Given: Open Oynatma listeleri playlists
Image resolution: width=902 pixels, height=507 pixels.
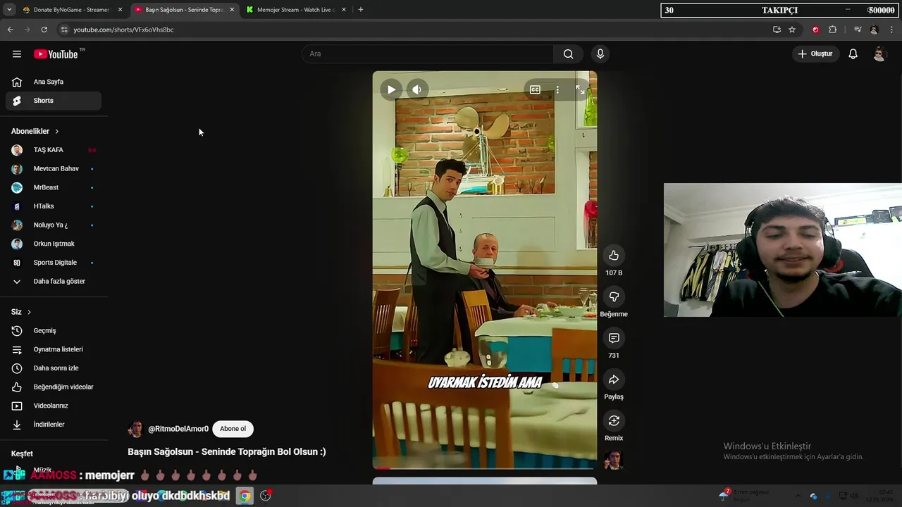Looking at the screenshot, I should [x=54, y=349].
